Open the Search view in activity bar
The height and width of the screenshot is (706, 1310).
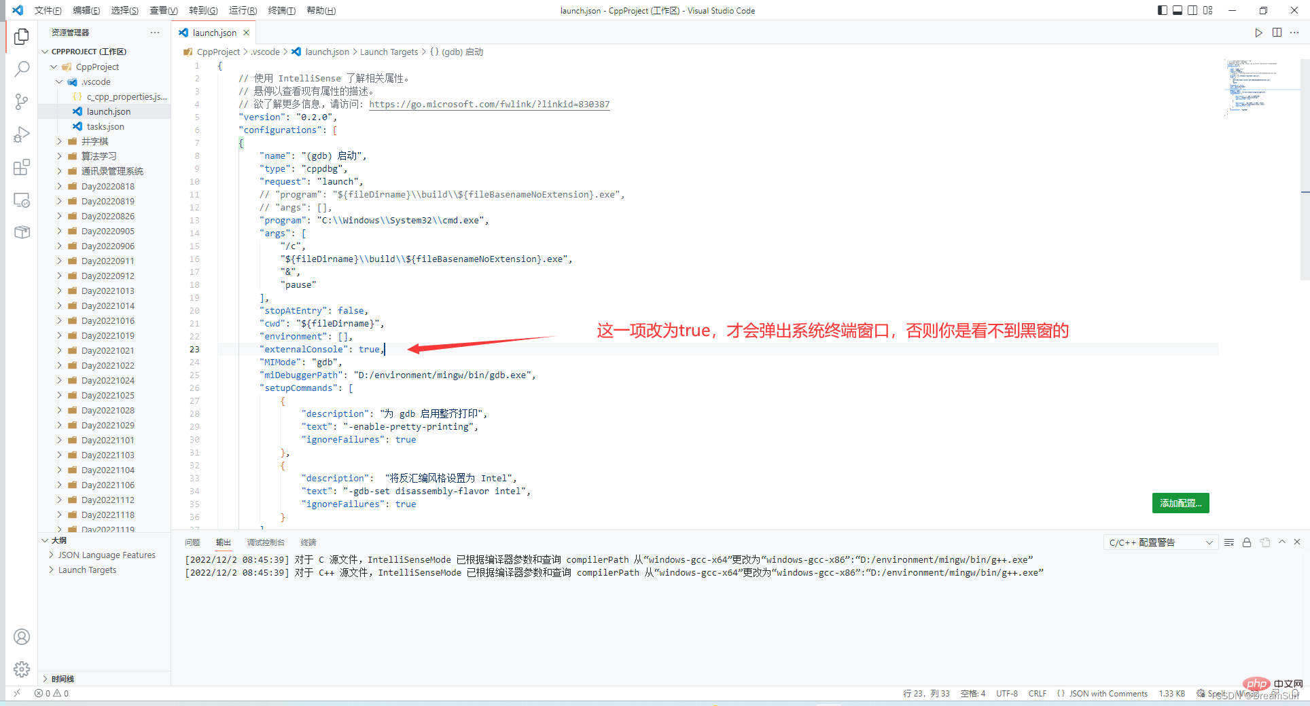(x=22, y=69)
